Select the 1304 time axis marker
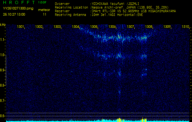The width and height of the screenshot is (192, 122). point(76,27)
